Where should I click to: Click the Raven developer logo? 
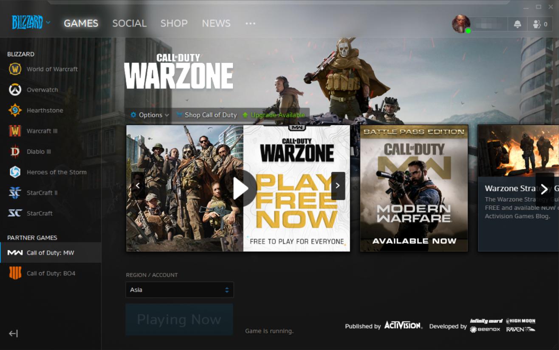521,330
